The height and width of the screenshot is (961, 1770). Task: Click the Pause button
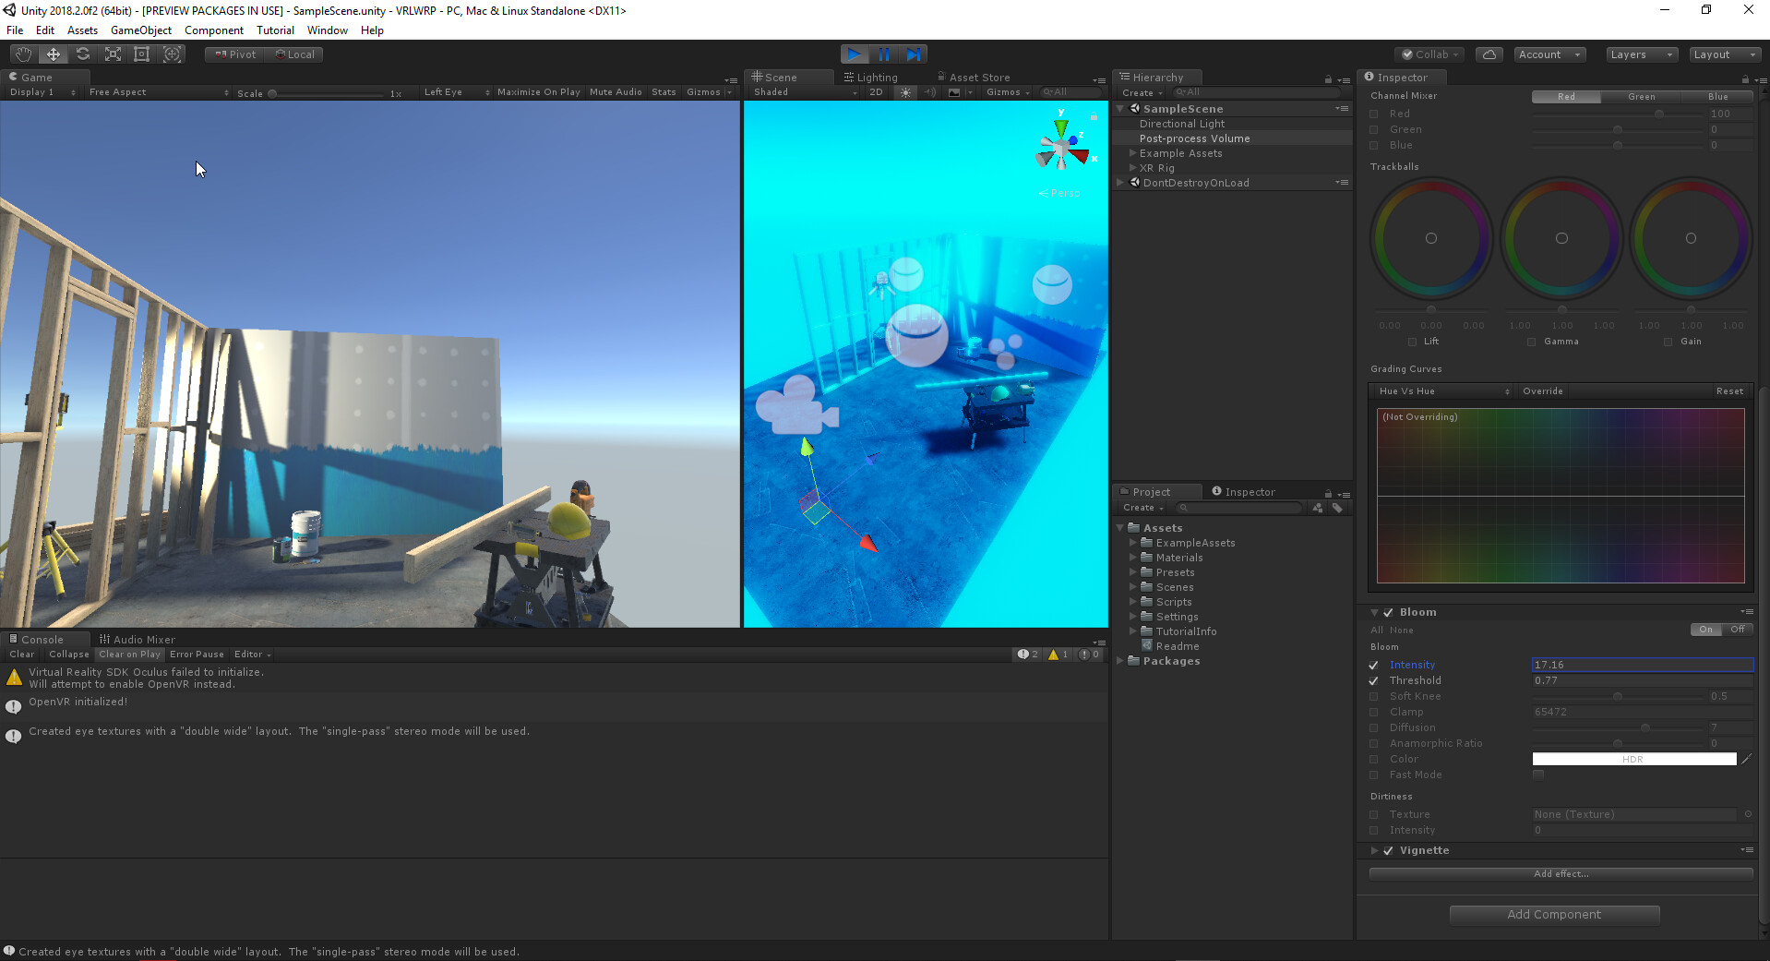click(x=883, y=54)
